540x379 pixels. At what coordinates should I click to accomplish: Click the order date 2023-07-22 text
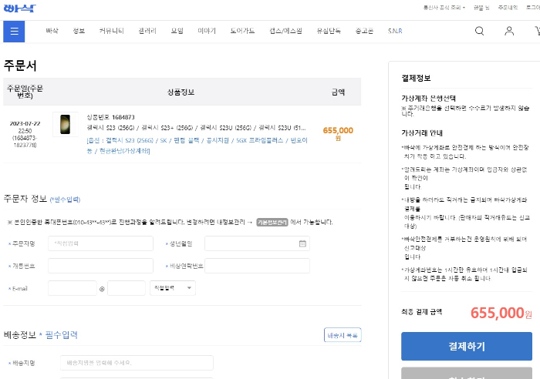[25, 123]
